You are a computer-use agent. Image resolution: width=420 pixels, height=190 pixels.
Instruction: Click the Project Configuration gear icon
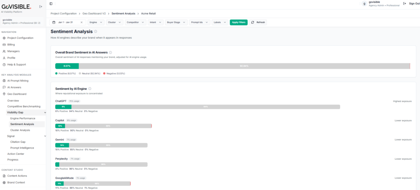point(4,38)
